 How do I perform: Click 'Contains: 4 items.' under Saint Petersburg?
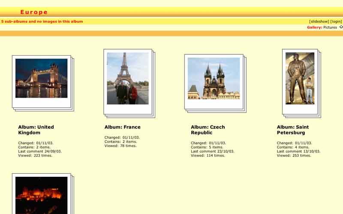coord(293,147)
